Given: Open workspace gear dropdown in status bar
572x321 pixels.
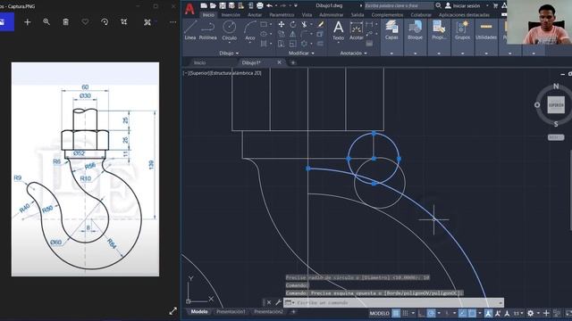Looking at the screenshot, I should (538, 313).
